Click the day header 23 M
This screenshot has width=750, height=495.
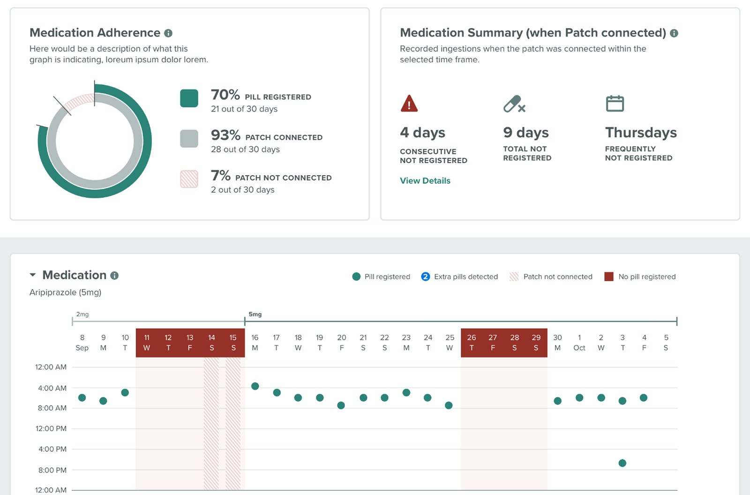click(x=406, y=343)
